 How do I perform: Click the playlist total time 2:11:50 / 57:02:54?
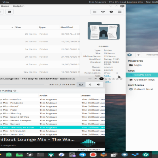click(x=89, y=150)
